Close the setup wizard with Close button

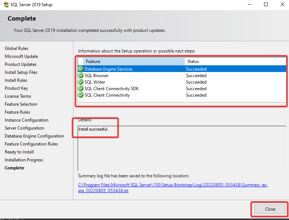coord(270,209)
